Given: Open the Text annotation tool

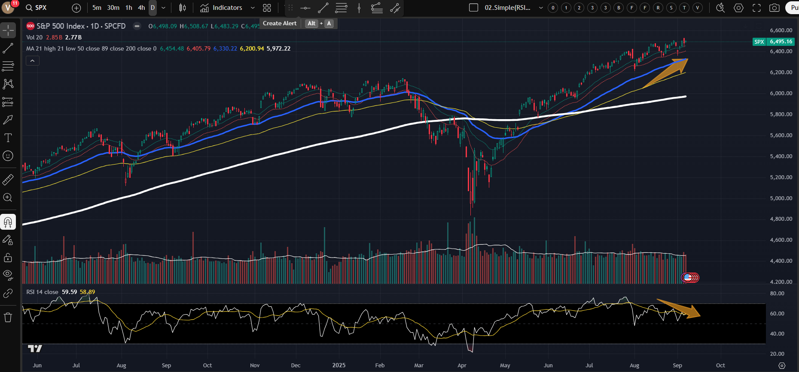Looking at the screenshot, I should tap(8, 138).
